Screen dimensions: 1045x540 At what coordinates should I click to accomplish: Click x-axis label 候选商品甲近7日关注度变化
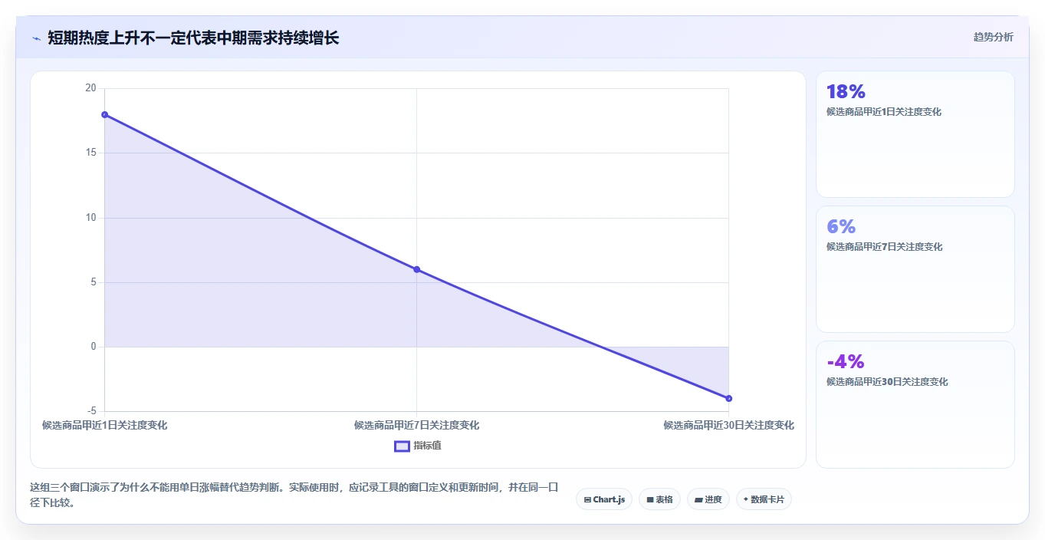(x=416, y=425)
